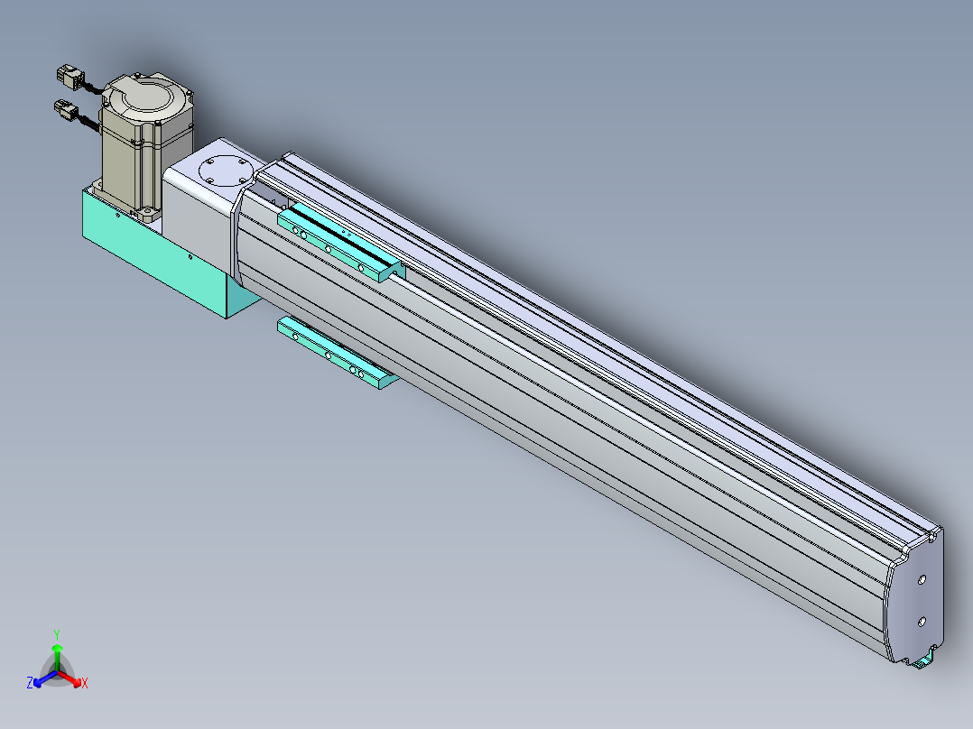This screenshot has width=973, height=729.
Task: Select the motor's round top cap
Action: coord(147,97)
